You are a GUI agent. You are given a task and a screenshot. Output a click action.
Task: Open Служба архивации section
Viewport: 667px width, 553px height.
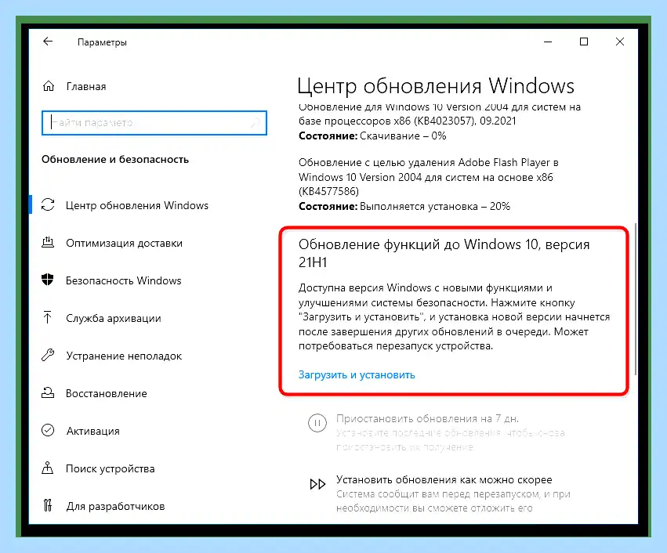click(113, 318)
